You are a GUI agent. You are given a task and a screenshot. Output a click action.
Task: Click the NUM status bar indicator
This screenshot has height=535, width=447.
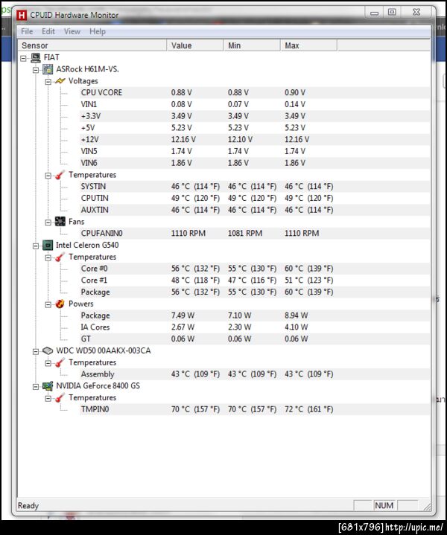(x=384, y=505)
